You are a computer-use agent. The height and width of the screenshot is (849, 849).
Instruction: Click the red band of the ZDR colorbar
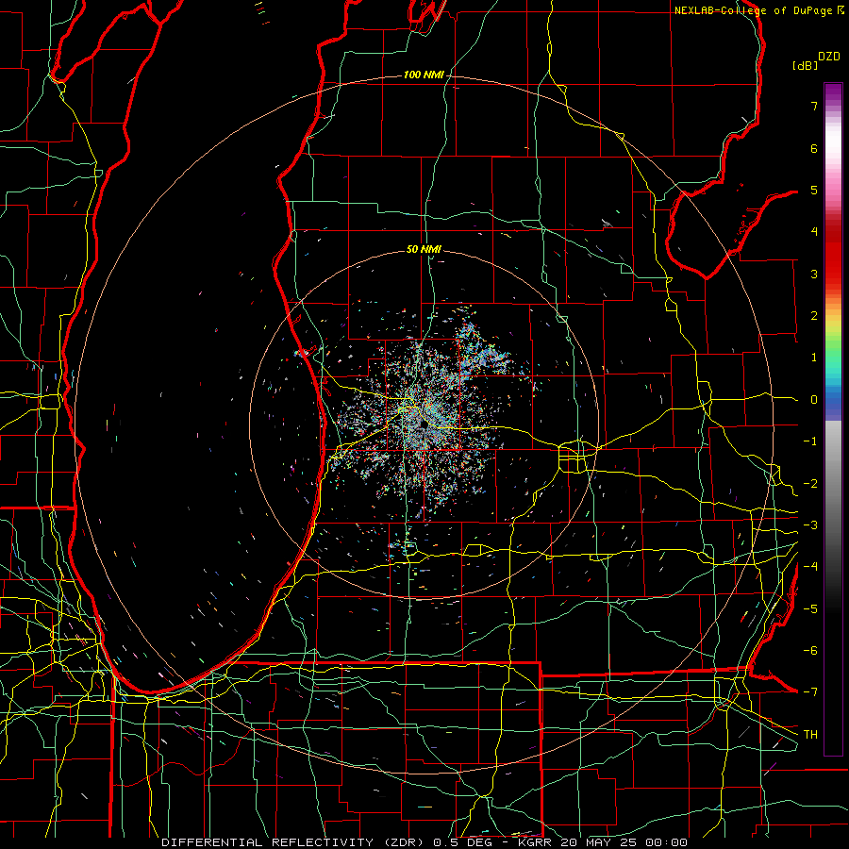click(x=833, y=255)
